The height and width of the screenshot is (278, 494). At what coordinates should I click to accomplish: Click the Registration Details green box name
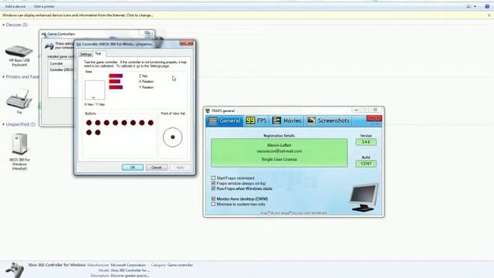(x=279, y=145)
